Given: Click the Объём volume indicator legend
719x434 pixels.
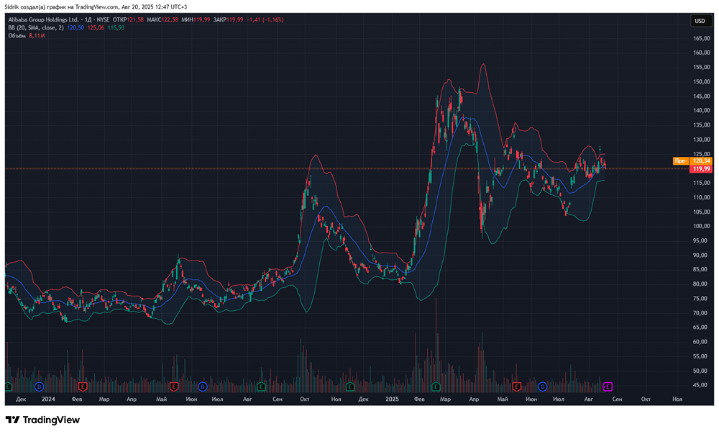Looking at the screenshot, I should (x=17, y=35).
